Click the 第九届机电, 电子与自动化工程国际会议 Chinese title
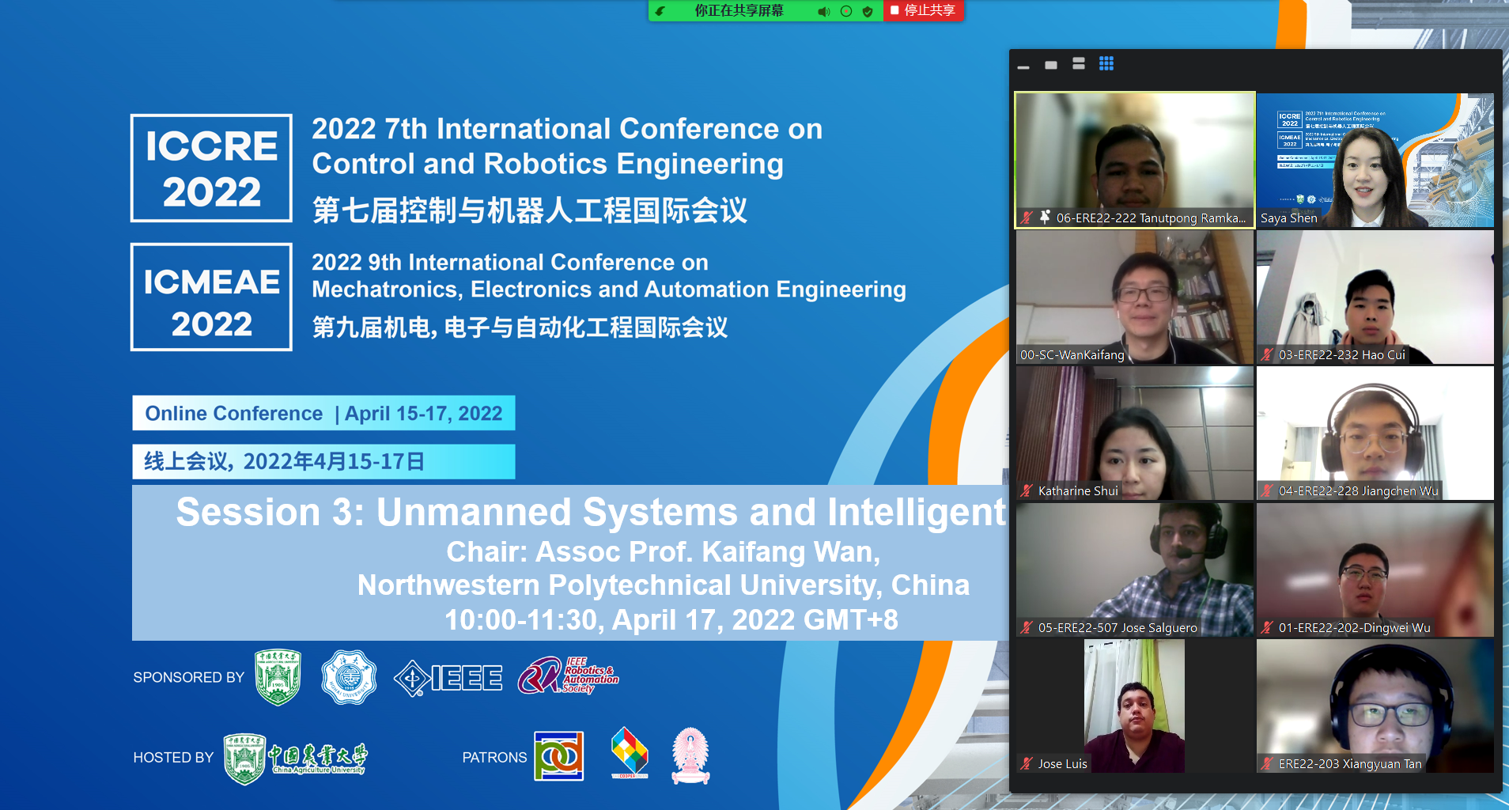Image resolution: width=1509 pixels, height=810 pixels. click(520, 327)
